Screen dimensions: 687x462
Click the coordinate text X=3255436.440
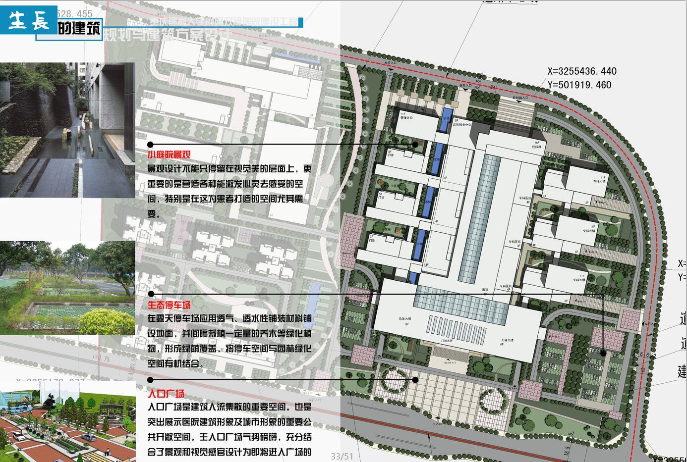[x=582, y=71]
